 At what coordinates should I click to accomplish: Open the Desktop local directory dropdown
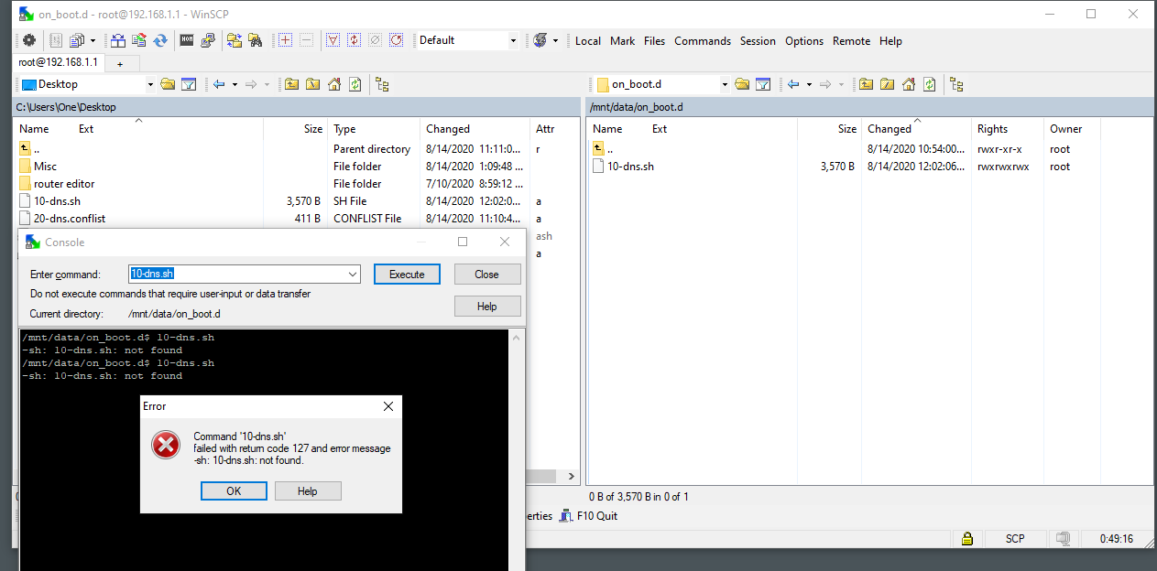(150, 84)
